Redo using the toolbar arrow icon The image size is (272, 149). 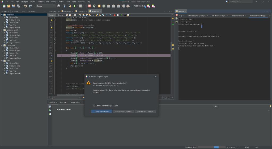(30, 6)
